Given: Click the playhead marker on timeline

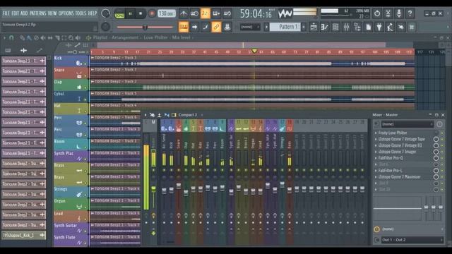Looking at the screenshot, I should [x=254, y=51].
